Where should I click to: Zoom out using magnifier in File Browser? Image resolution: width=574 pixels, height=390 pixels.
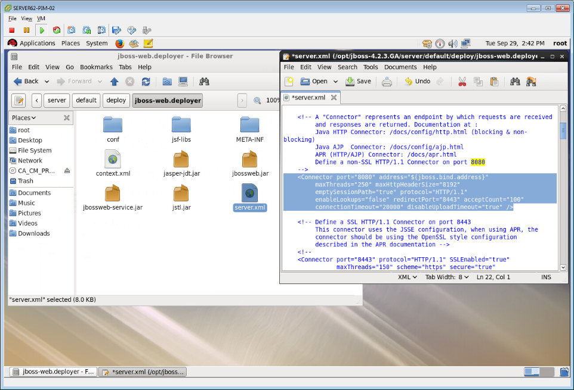pyautogui.click(x=257, y=101)
